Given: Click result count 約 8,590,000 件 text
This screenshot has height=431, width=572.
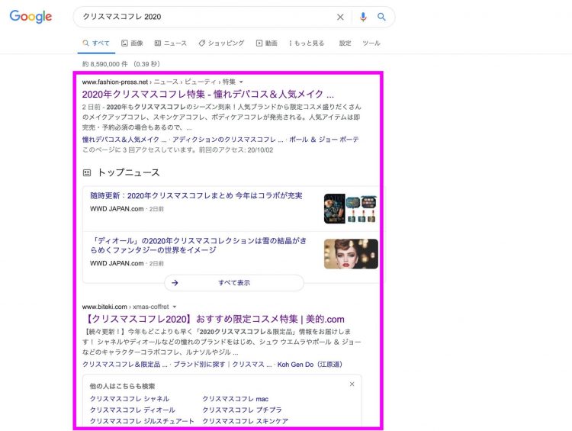Looking at the screenshot, I should [105, 64].
